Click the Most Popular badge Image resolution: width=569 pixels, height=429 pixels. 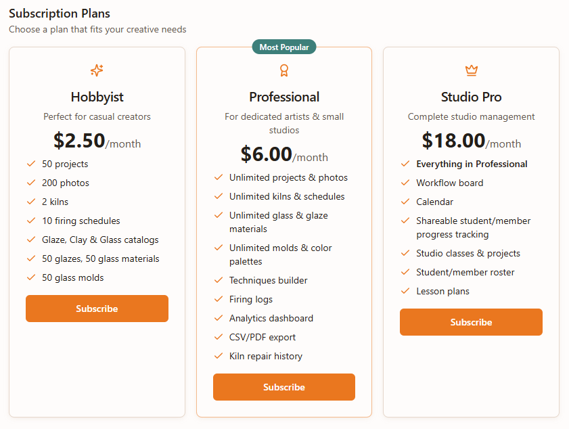[x=284, y=47]
